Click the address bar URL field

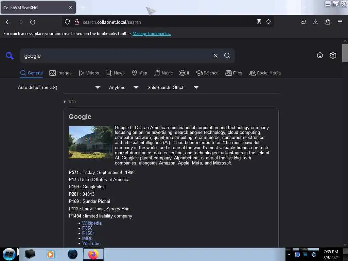[x=168, y=22]
